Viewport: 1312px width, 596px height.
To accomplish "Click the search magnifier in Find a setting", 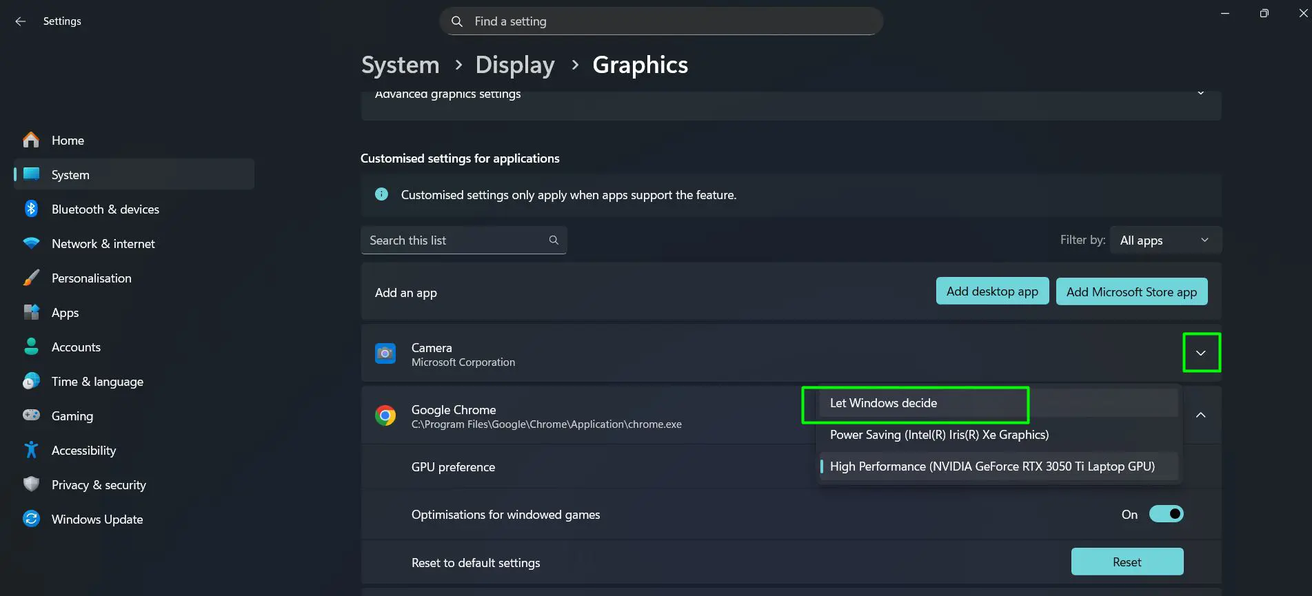I will tap(456, 21).
